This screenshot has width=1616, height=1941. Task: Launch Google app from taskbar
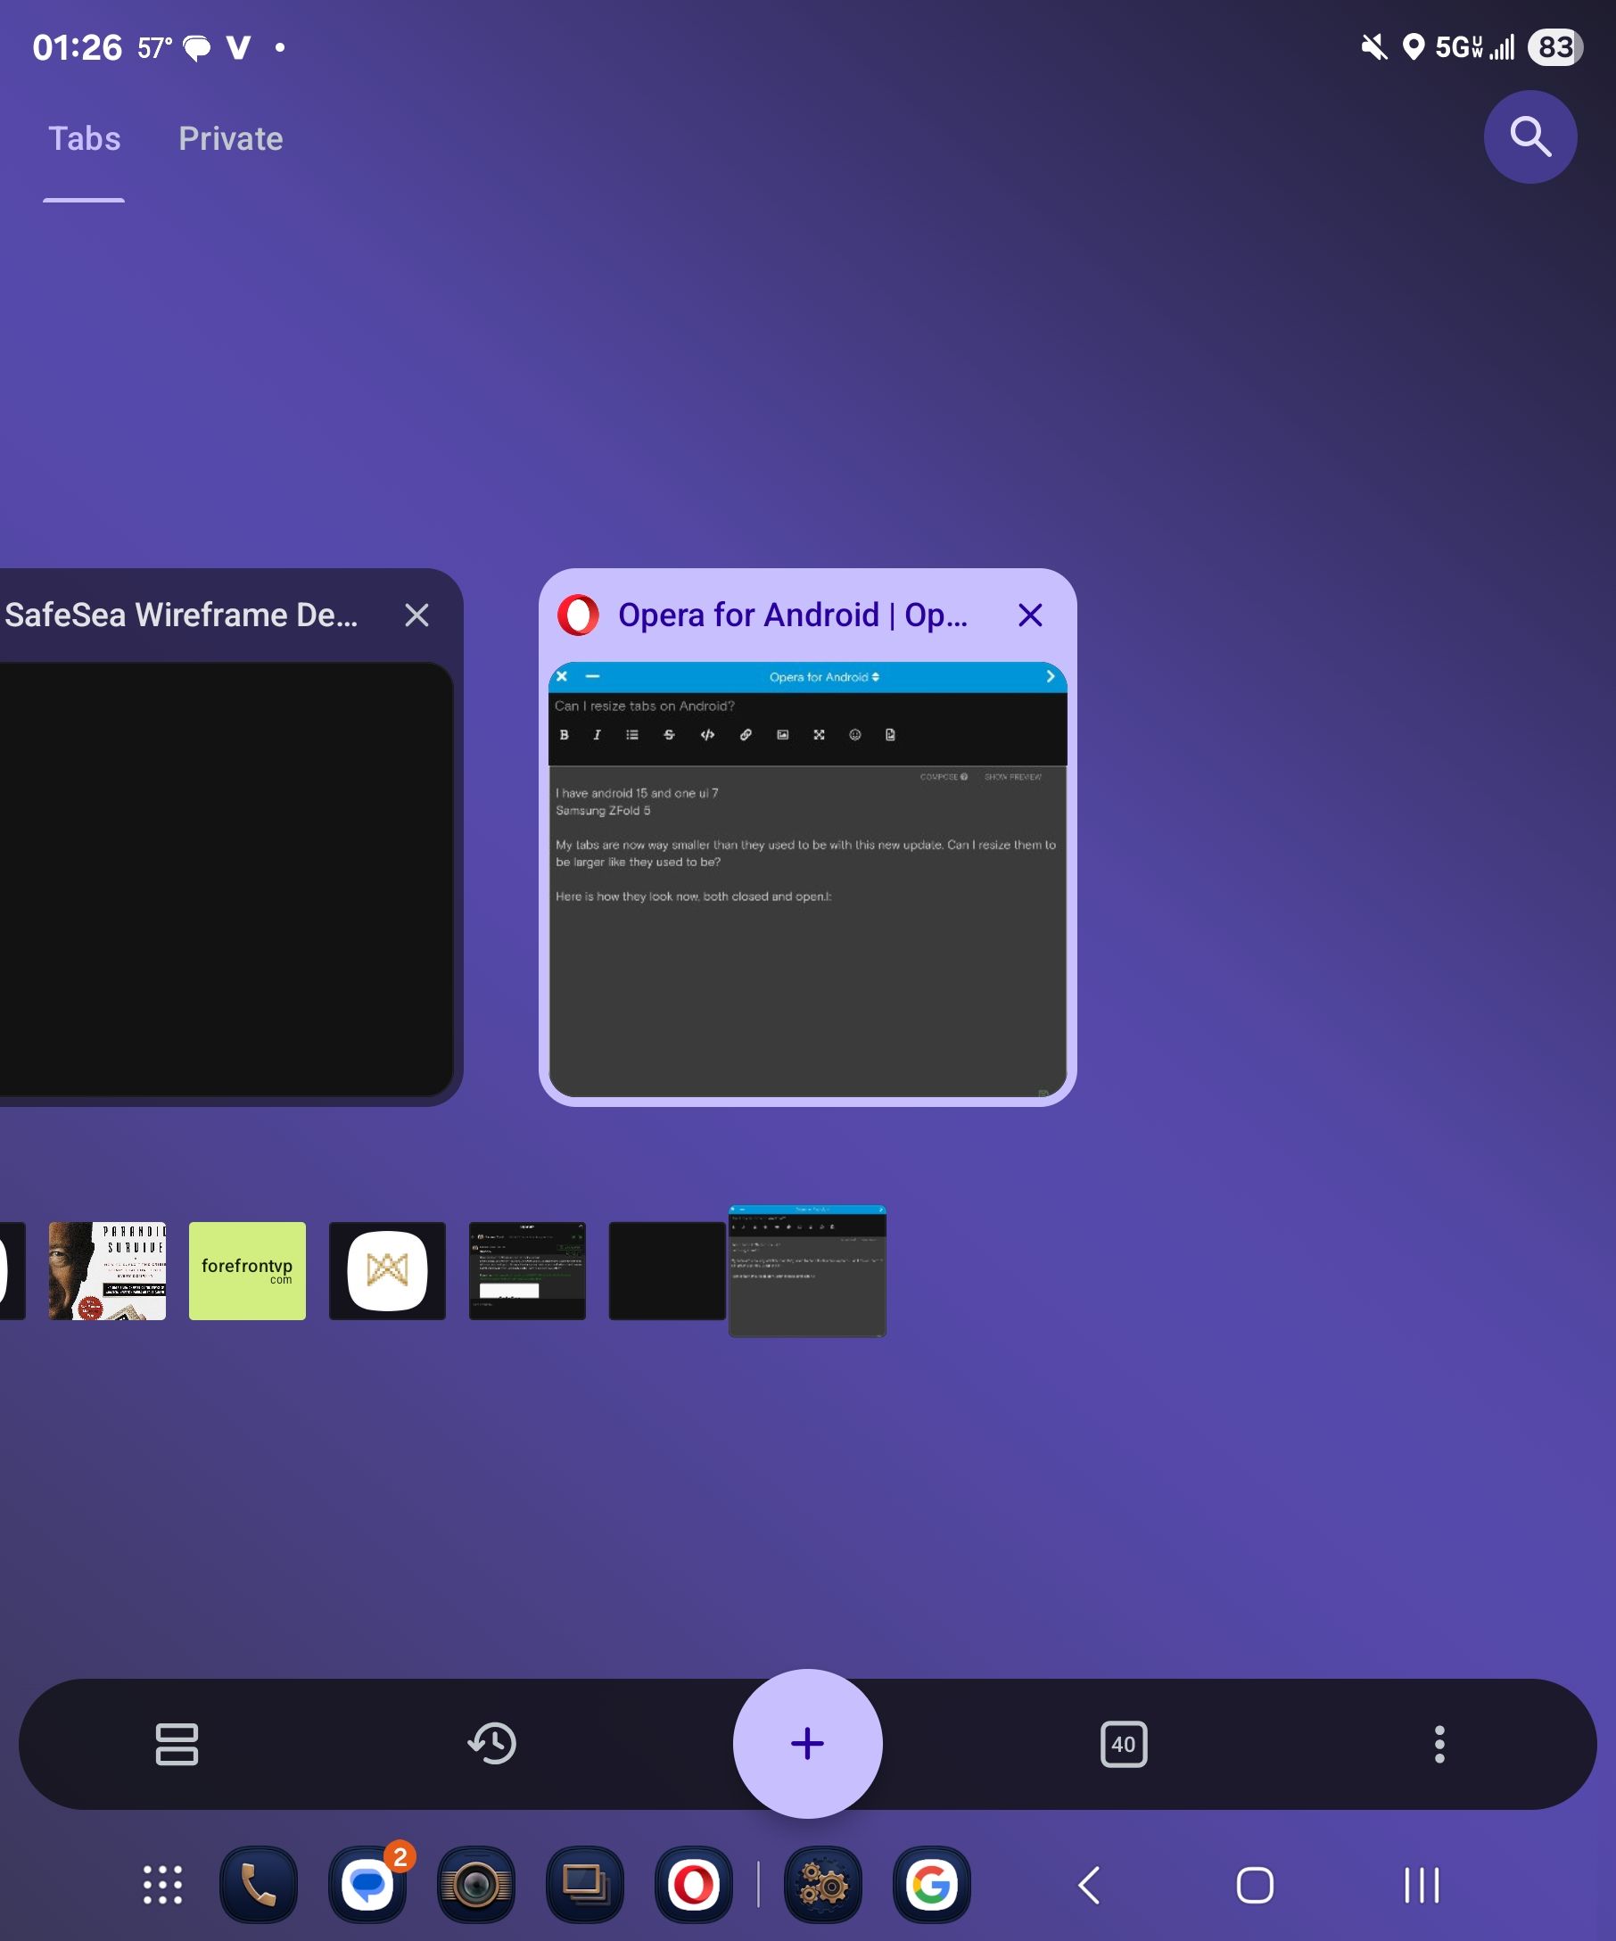931,1884
